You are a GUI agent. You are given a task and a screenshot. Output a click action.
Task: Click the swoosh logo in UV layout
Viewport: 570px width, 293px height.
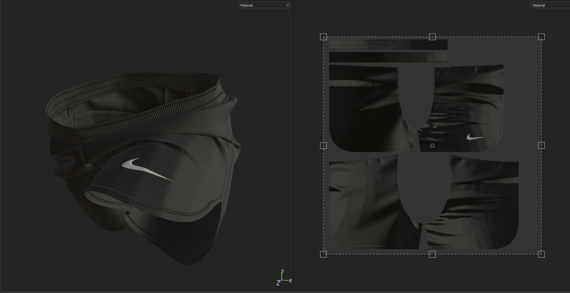point(475,137)
